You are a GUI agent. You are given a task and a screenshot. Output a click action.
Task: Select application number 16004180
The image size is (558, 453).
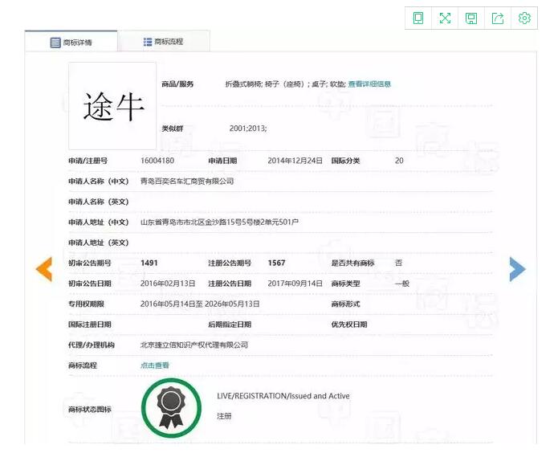[157, 161]
